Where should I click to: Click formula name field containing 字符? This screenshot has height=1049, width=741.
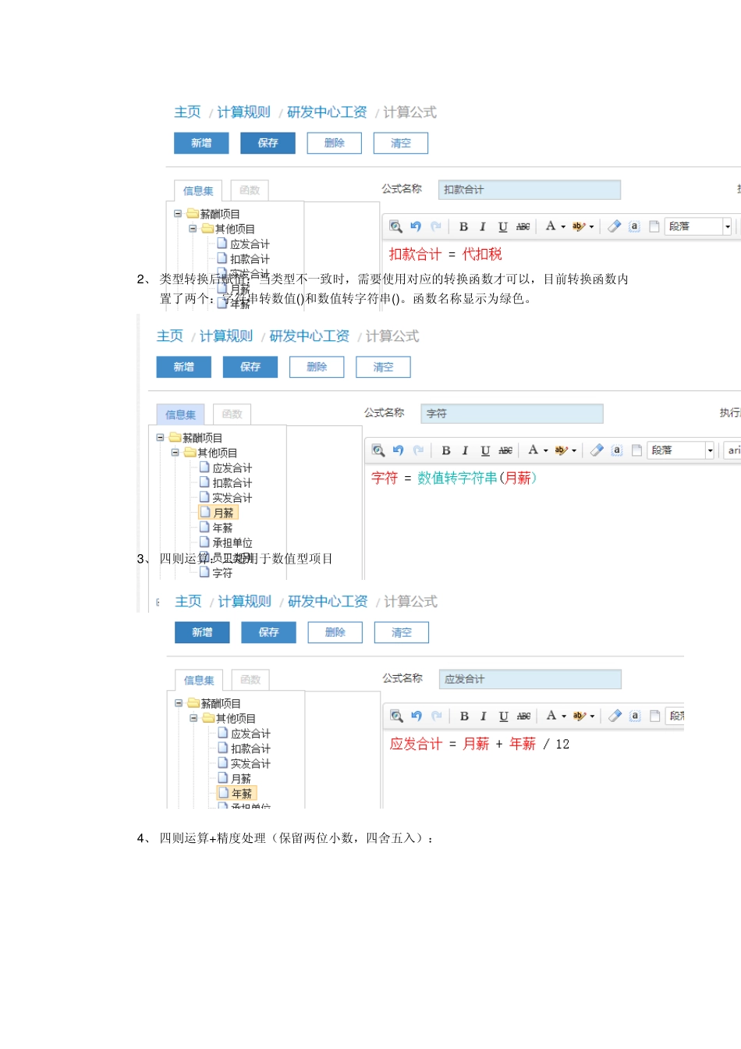coord(512,414)
